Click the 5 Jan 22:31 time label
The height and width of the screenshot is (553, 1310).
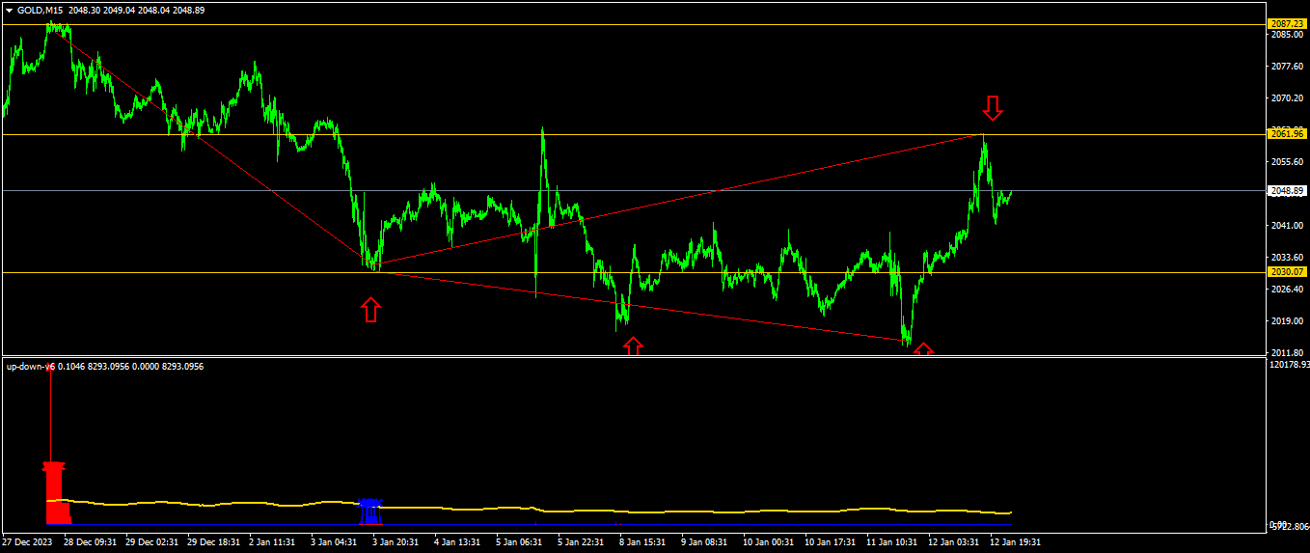[x=582, y=542]
